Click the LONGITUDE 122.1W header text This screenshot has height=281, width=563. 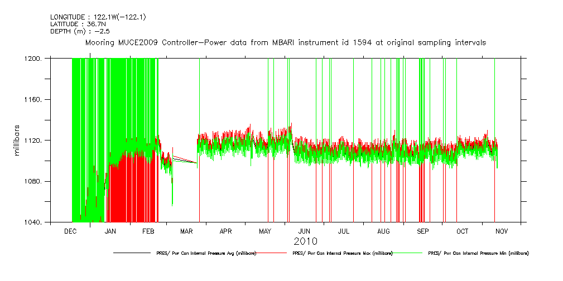(98, 17)
